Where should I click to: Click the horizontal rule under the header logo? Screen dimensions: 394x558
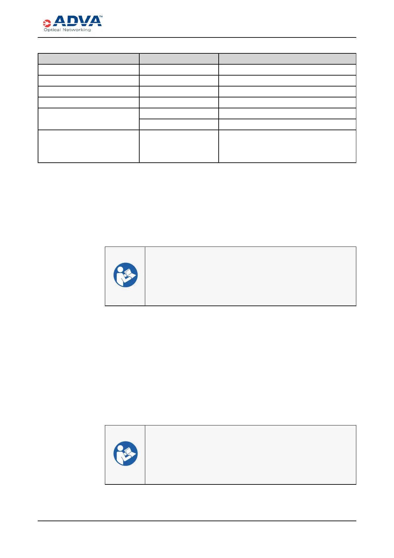197,37
